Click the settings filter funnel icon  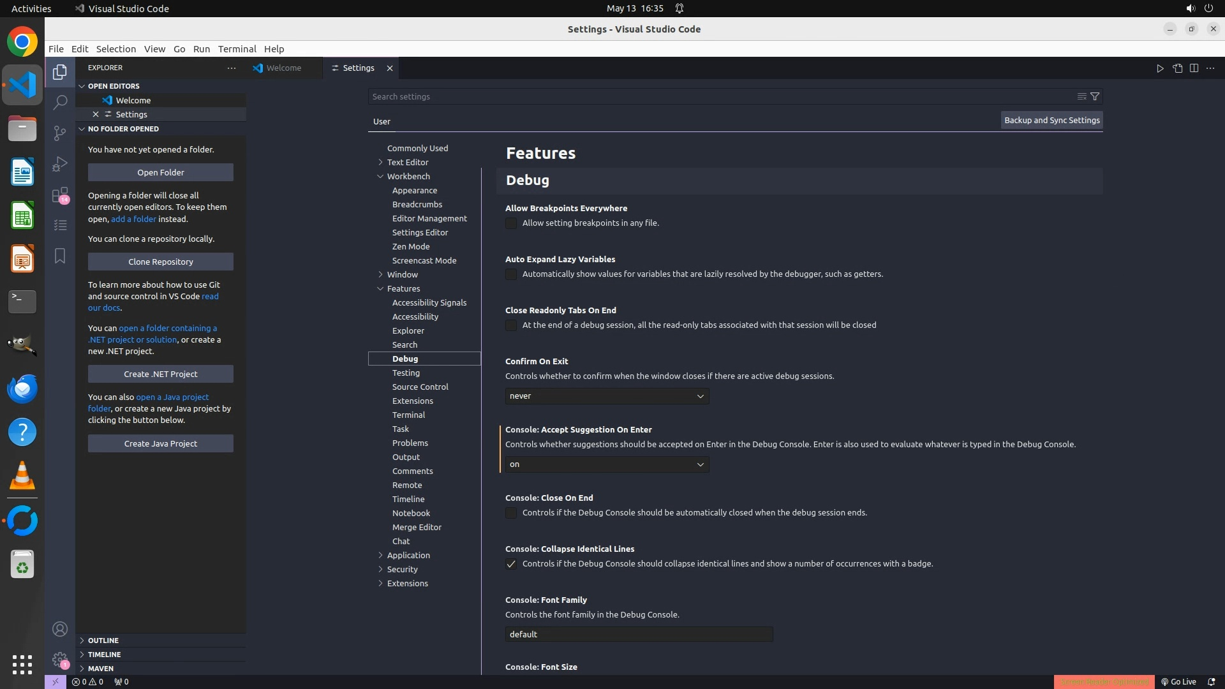(1095, 96)
